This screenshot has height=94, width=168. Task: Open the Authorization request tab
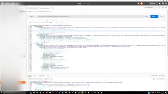click(x=31, y=20)
